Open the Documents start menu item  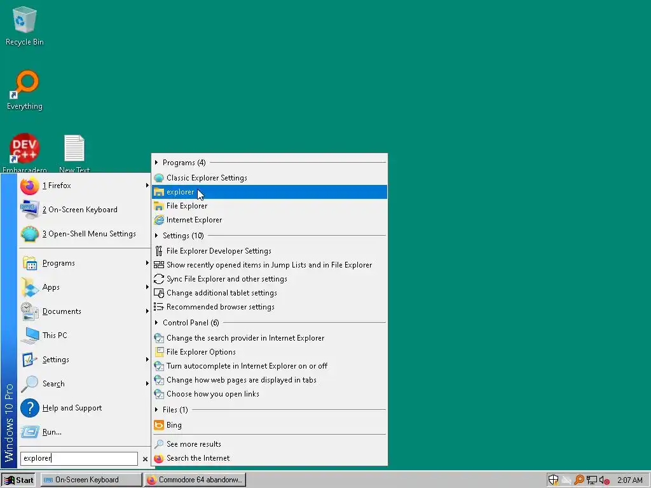85,311
